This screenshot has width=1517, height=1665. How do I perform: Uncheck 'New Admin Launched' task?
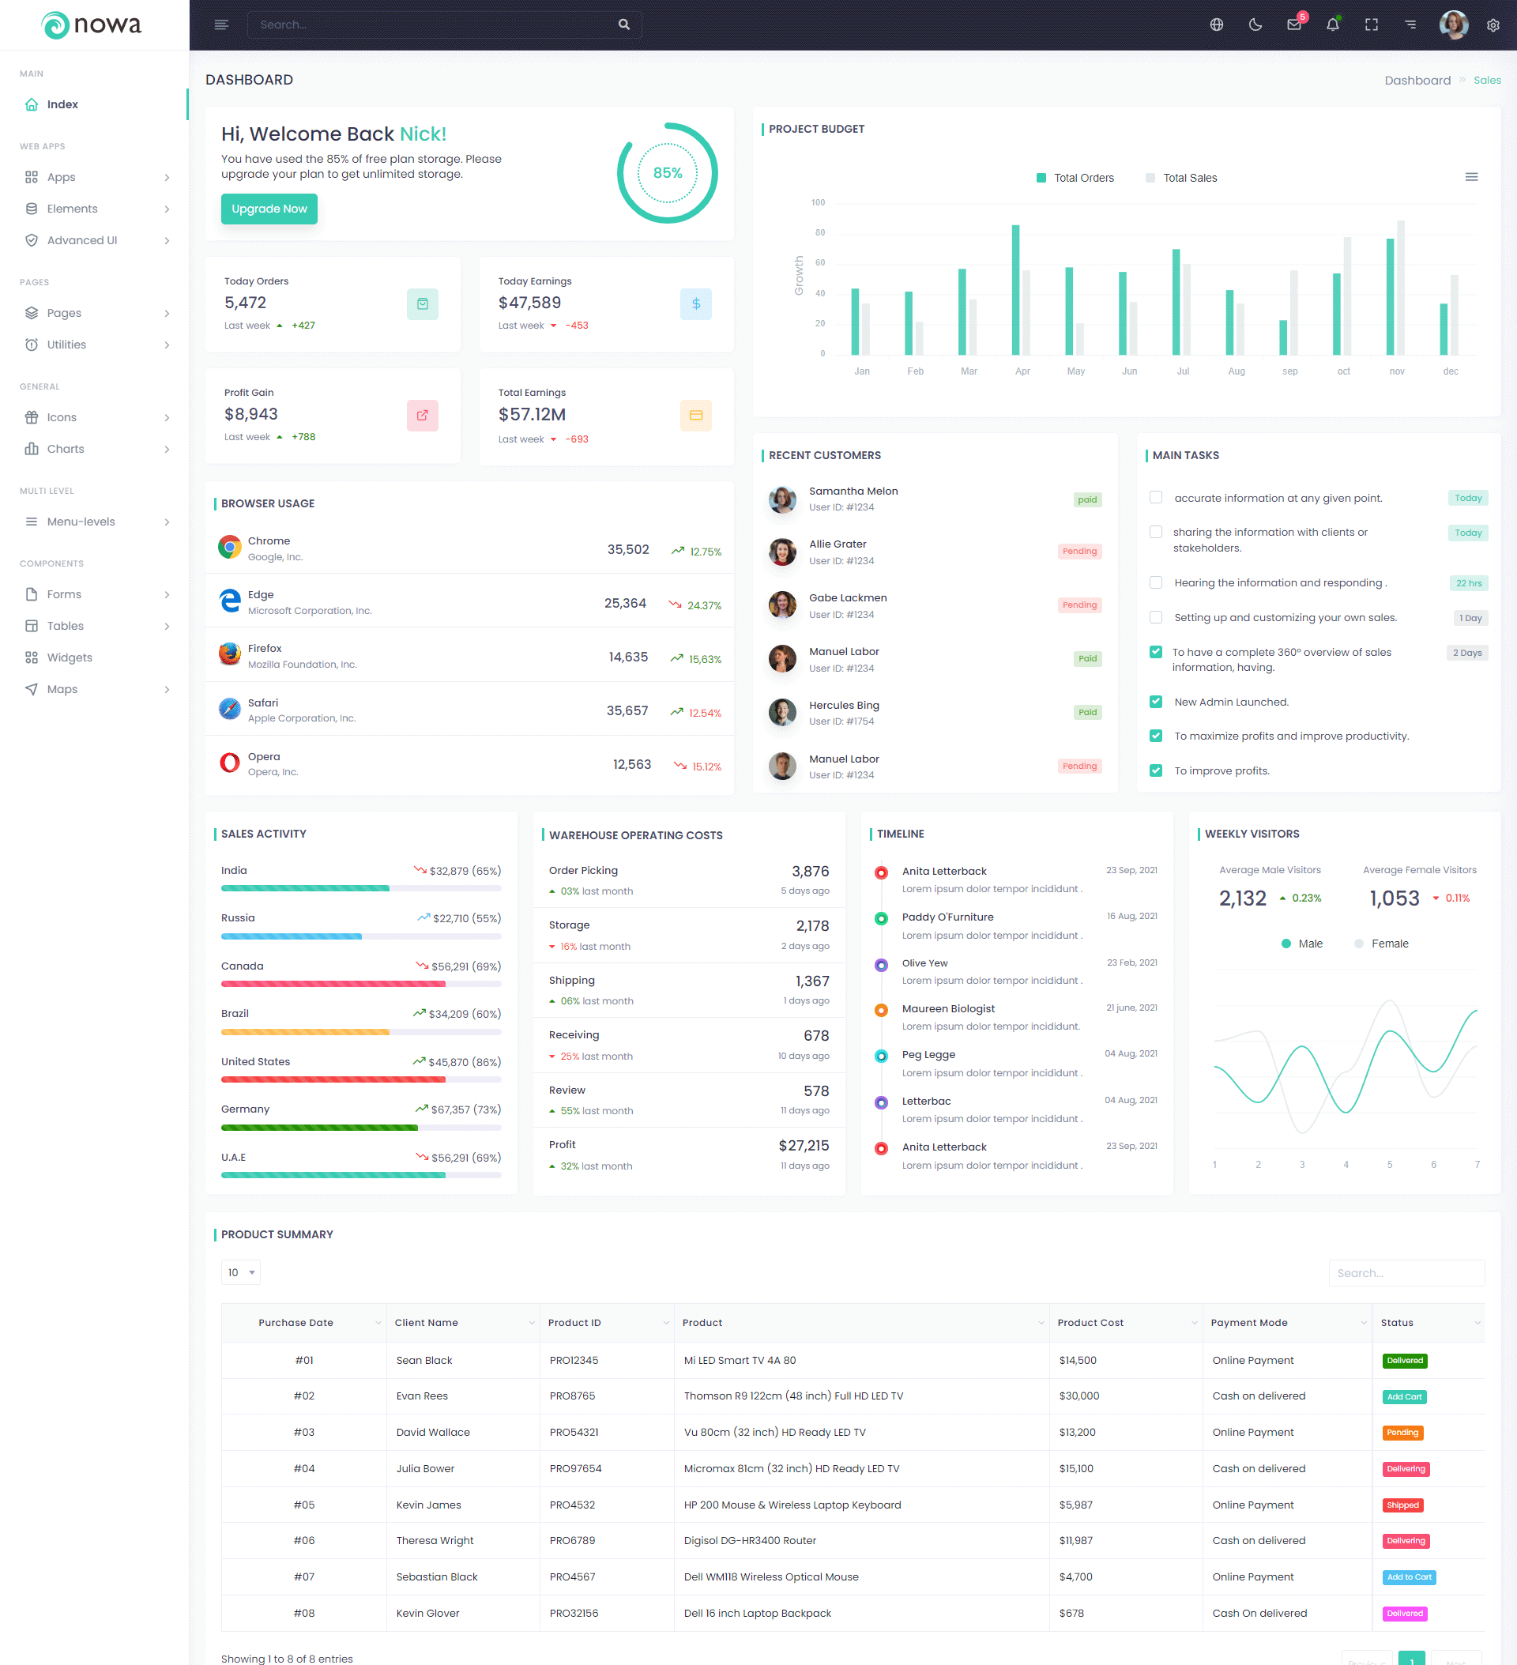1155,702
